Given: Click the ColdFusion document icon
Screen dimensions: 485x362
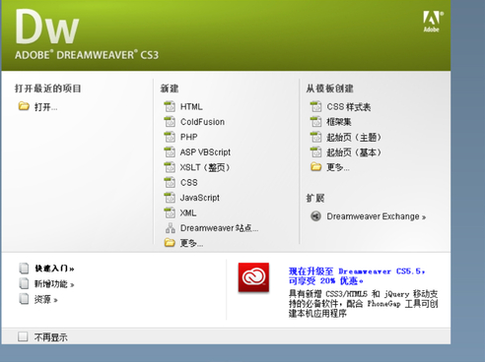Looking at the screenshot, I should tap(170, 122).
